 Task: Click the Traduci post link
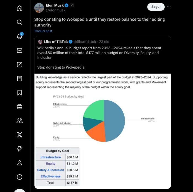[x=43, y=31]
